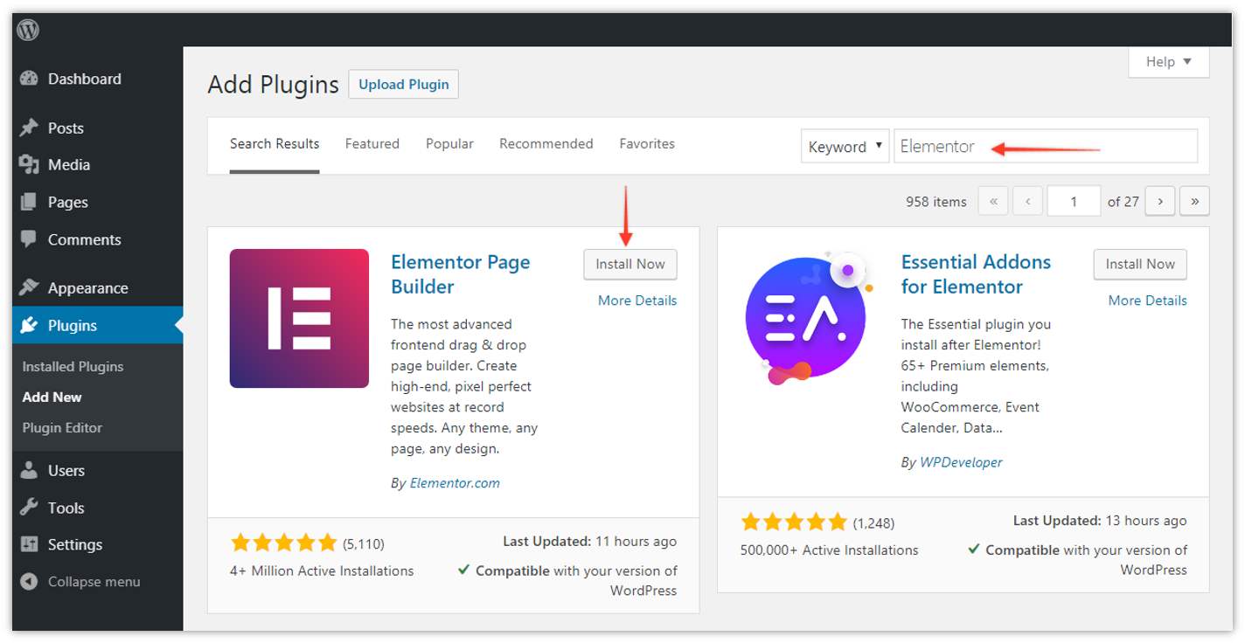Screen dimensions: 1245x643
Task: Click the Elementor Page Builder star rating
Action: pos(283,542)
